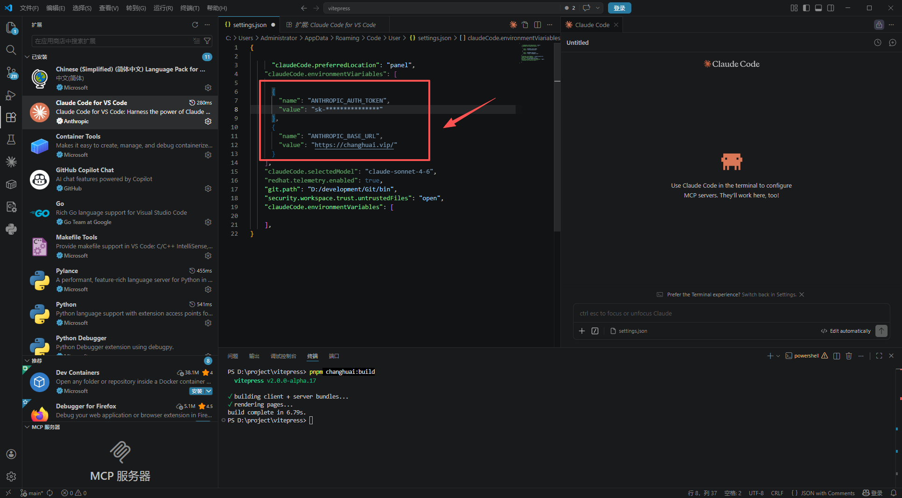
Task: Open the chat dropdown arrow in title bar
Action: (598, 8)
